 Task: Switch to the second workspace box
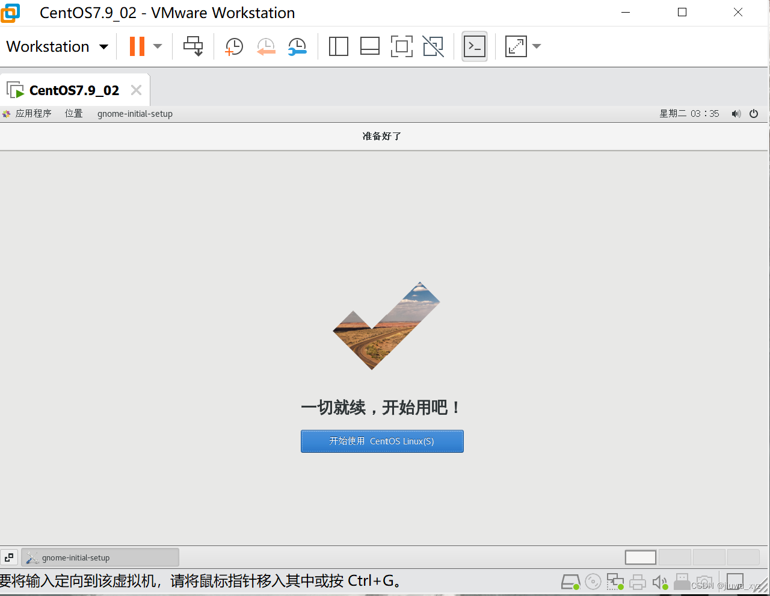pyautogui.click(x=675, y=557)
